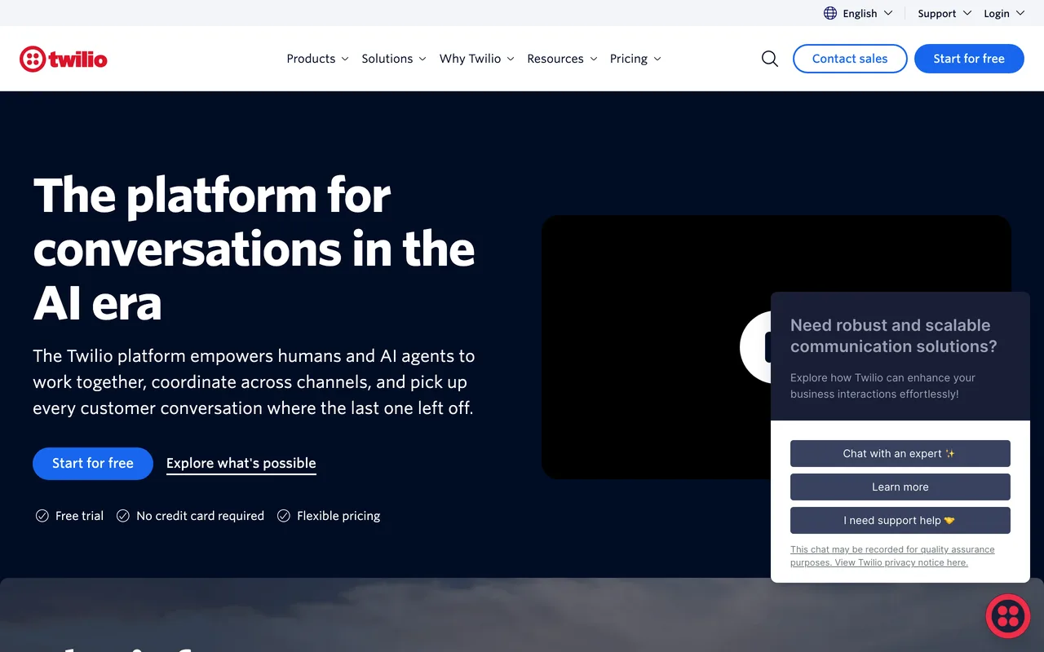Play the hero video
1044x652 pixels.
(x=755, y=347)
